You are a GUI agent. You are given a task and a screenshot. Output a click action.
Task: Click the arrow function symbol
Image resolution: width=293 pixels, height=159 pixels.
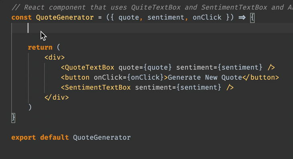pyautogui.click(x=242, y=18)
